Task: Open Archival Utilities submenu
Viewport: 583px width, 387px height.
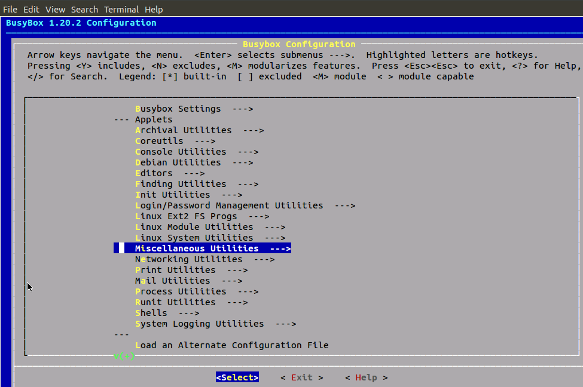Action: [x=199, y=130]
